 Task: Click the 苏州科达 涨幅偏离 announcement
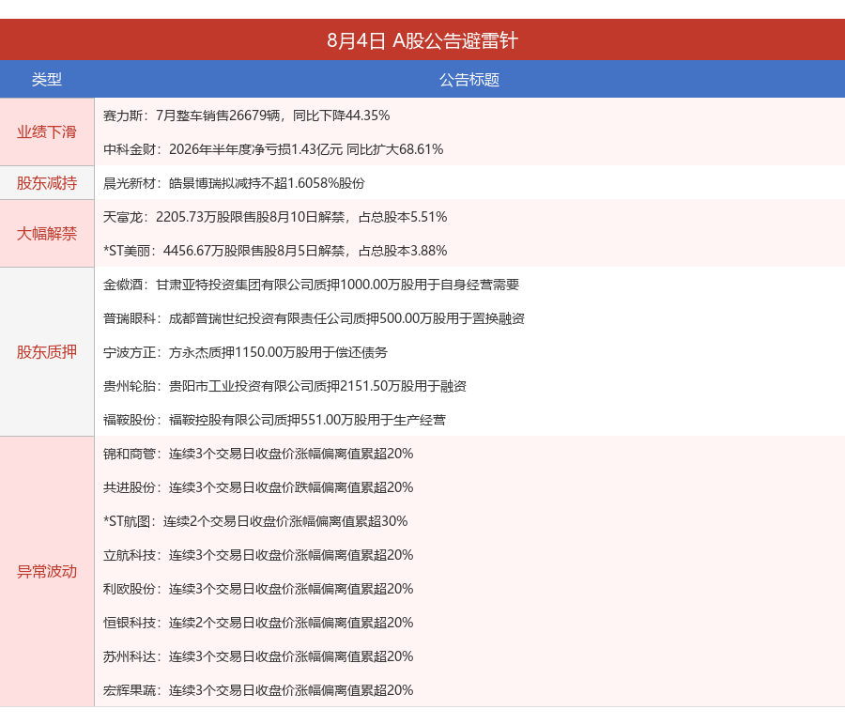point(258,656)
